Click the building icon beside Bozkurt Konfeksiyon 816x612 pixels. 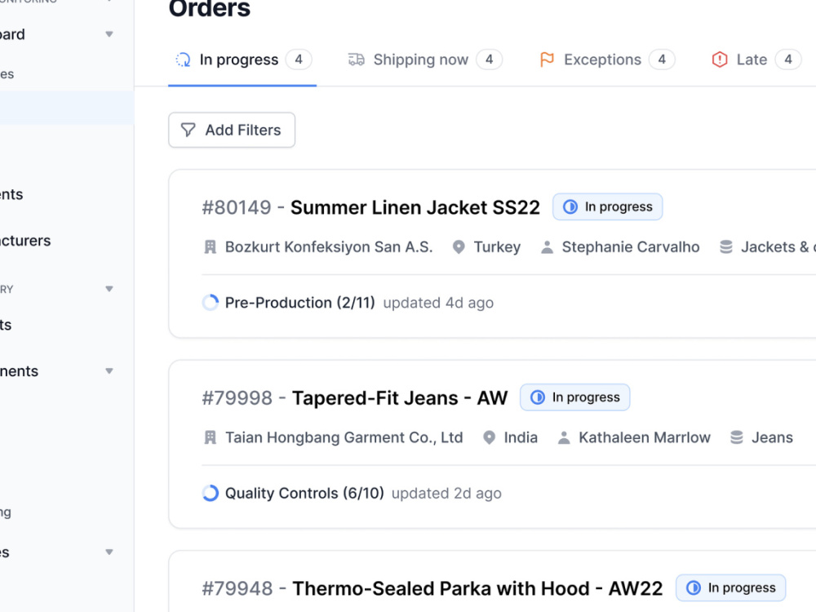[x=211, y=247]
